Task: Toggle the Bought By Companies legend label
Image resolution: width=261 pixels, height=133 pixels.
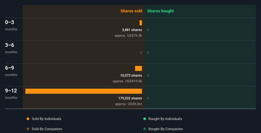Action: [166, 129]
